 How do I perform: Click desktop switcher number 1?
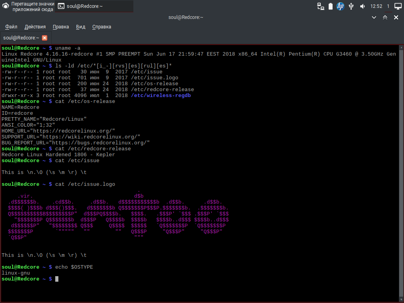coord(388,6)
